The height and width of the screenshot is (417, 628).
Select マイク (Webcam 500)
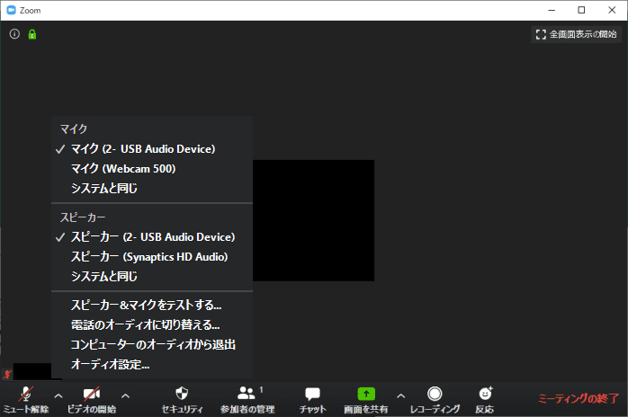coord(152,168)
